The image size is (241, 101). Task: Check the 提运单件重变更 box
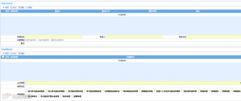183,91
